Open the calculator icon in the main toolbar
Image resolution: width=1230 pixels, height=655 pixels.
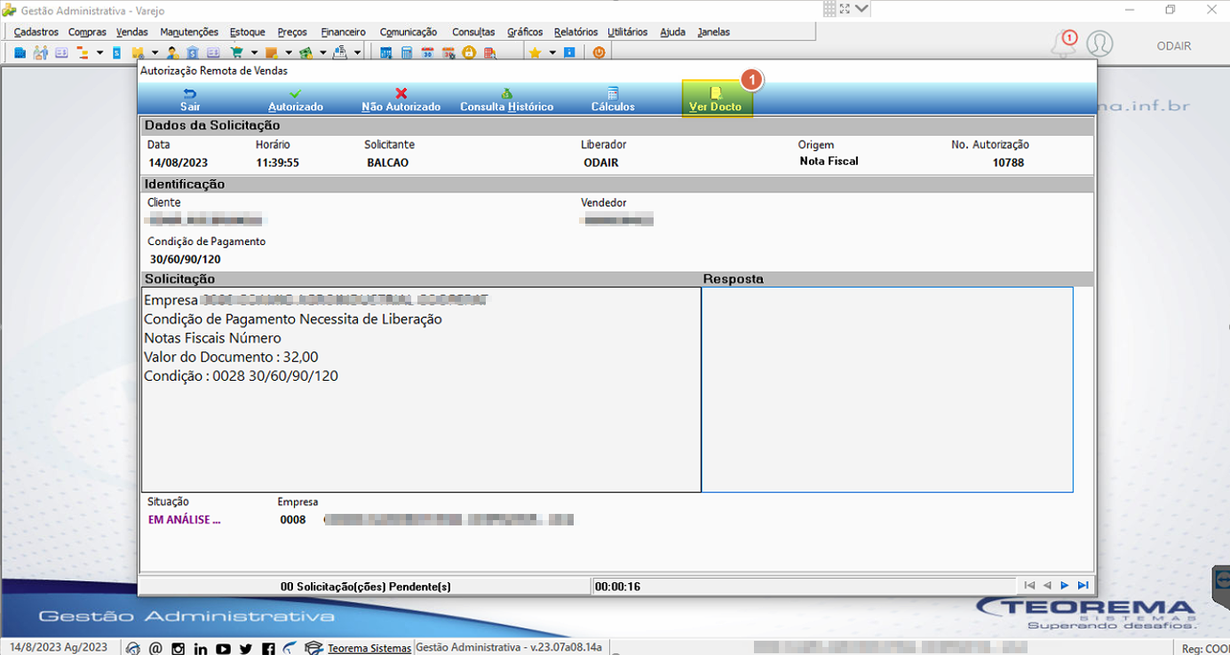click(407, 52)
